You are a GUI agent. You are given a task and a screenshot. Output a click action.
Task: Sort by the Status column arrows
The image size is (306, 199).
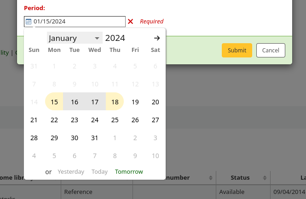[x=265, y=178]
